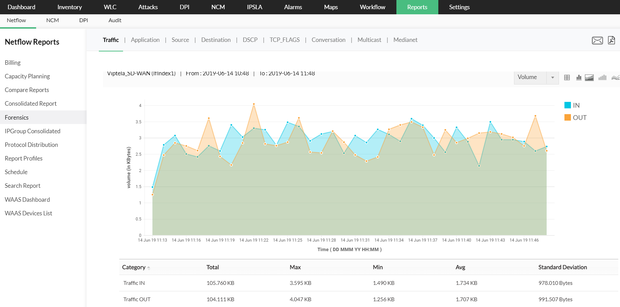The image size is (620, 307).
Task: Open the Settings menu in top bar
Action: [459, 7]
